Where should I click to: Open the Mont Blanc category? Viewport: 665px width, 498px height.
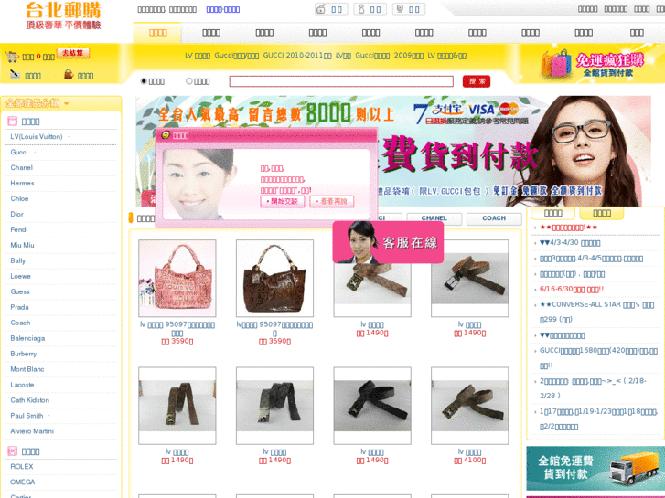pyautogui.click(x=27, y=369)
